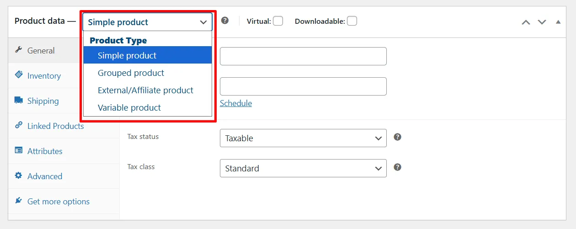576x229 pixels.
Task: Click the price field above Schedule link
Action: click(303, 86)
